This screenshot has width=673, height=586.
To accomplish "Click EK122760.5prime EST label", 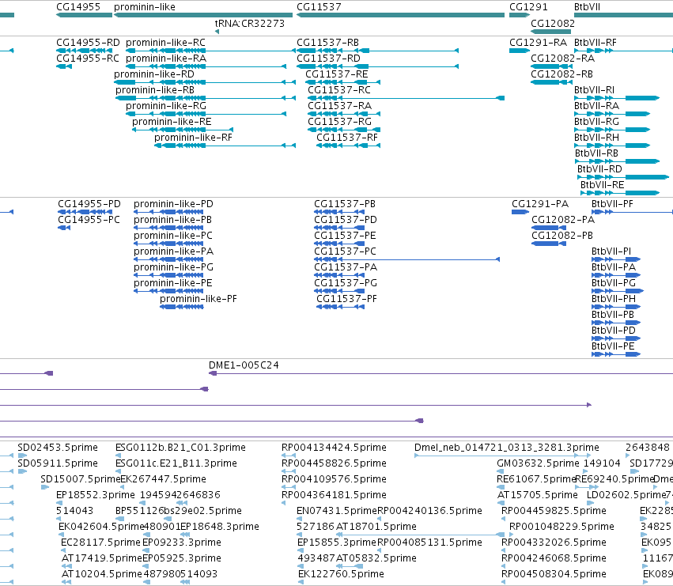I will click(x=341, y=574).
